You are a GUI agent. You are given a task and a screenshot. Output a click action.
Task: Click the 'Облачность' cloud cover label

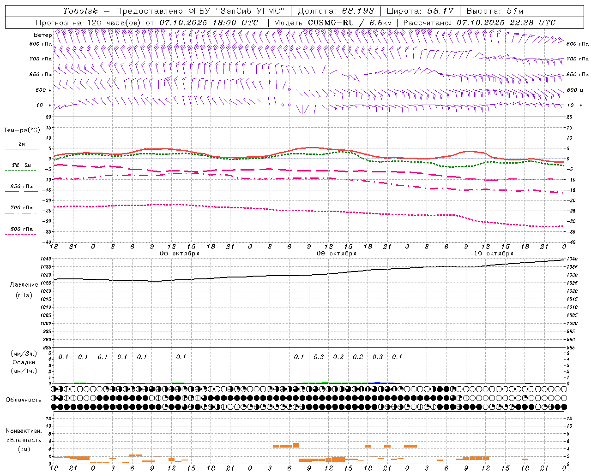24,400
